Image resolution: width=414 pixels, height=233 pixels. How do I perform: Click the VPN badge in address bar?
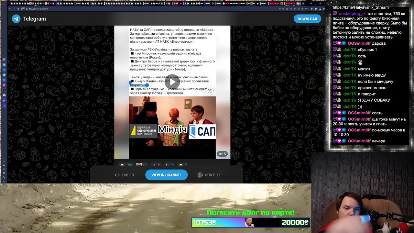pos(24,9)
